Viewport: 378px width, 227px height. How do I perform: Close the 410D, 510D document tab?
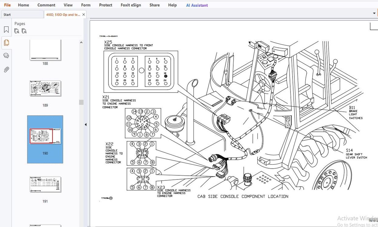(x=84, y=14)
